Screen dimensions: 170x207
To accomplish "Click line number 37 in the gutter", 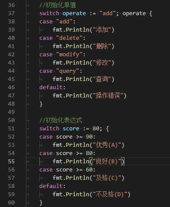I will tap(11, 13).
